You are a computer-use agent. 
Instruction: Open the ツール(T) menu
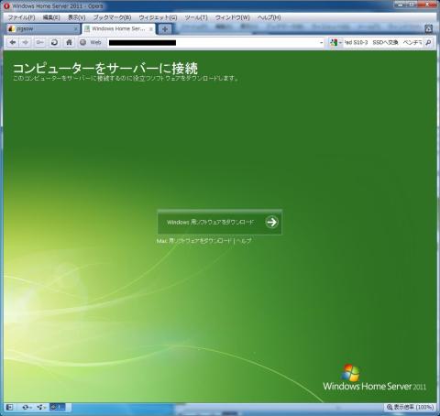[x=196, y=17]
